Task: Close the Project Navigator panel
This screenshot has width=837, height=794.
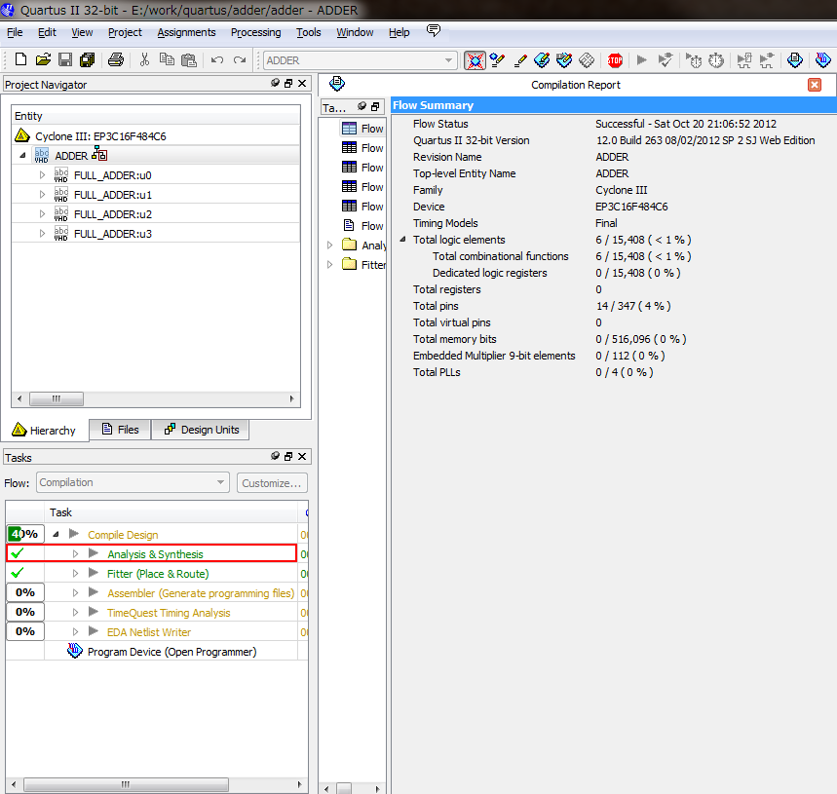Action: point(302,83)
